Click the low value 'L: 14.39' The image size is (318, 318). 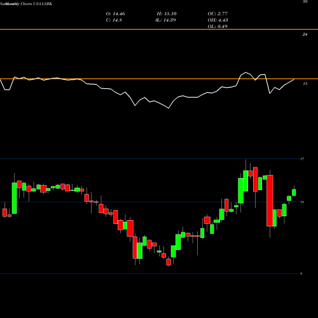(166, 20)
